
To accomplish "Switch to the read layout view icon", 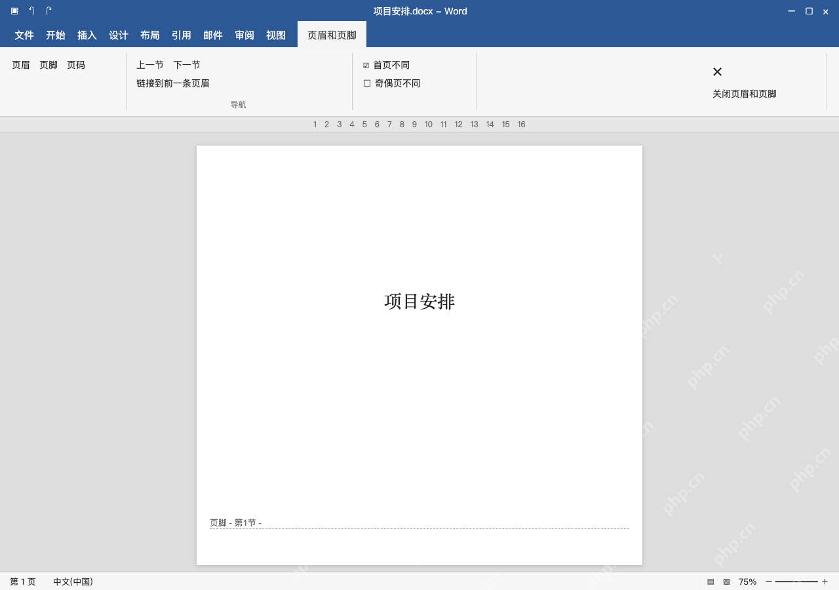I will click(711, 581).
